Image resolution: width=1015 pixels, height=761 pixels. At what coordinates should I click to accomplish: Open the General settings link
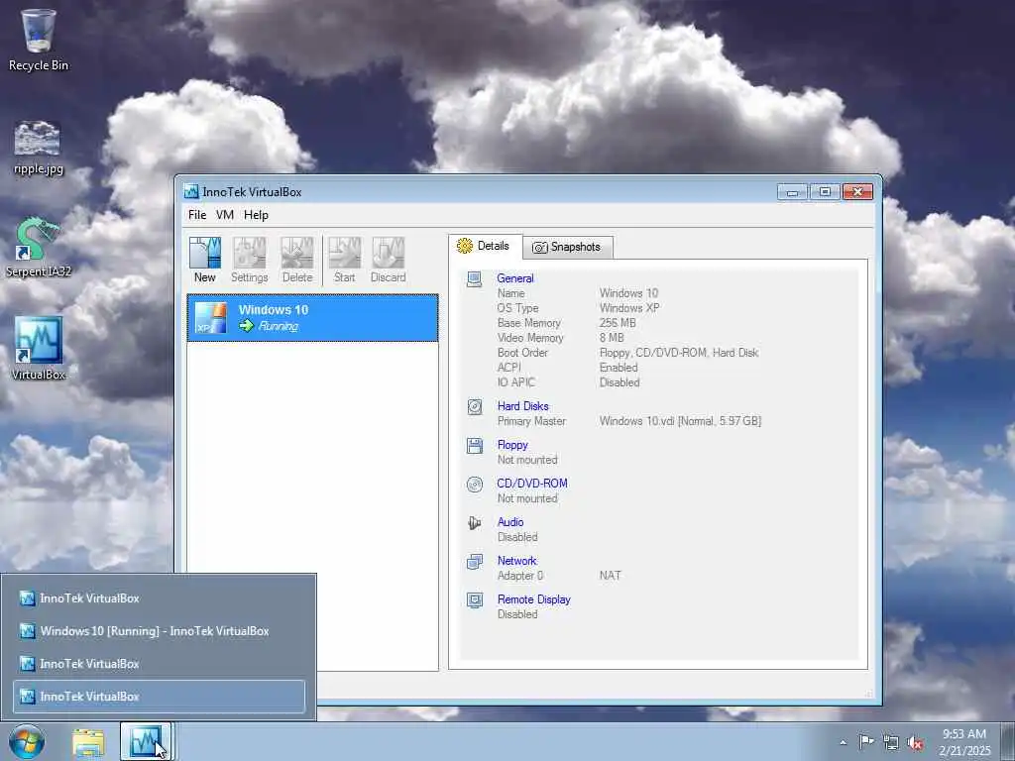click(515, 278)
